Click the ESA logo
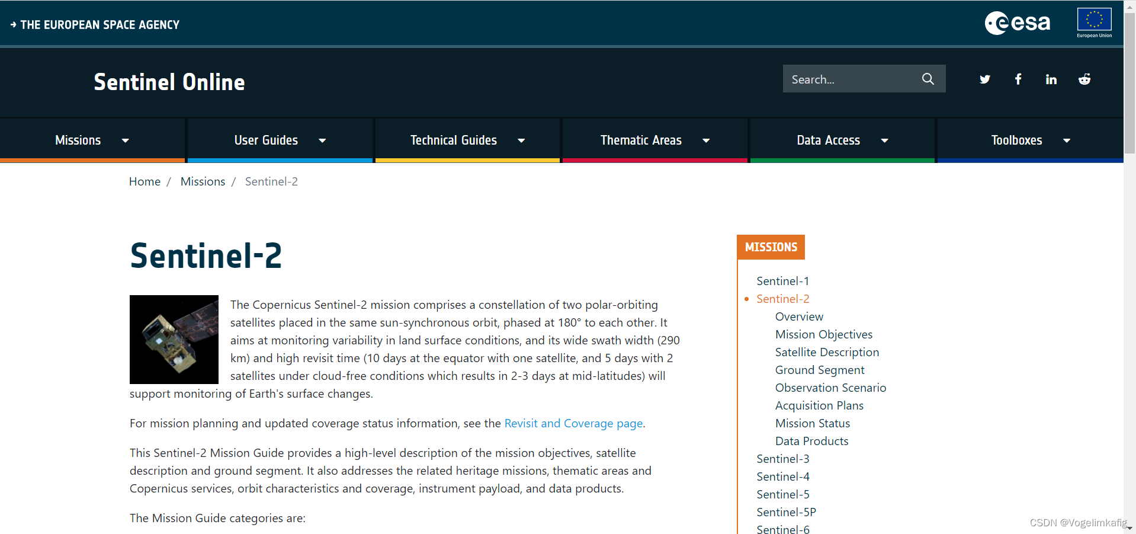The height and width of the screenshot is (534, 1136). click(1017, 23)
